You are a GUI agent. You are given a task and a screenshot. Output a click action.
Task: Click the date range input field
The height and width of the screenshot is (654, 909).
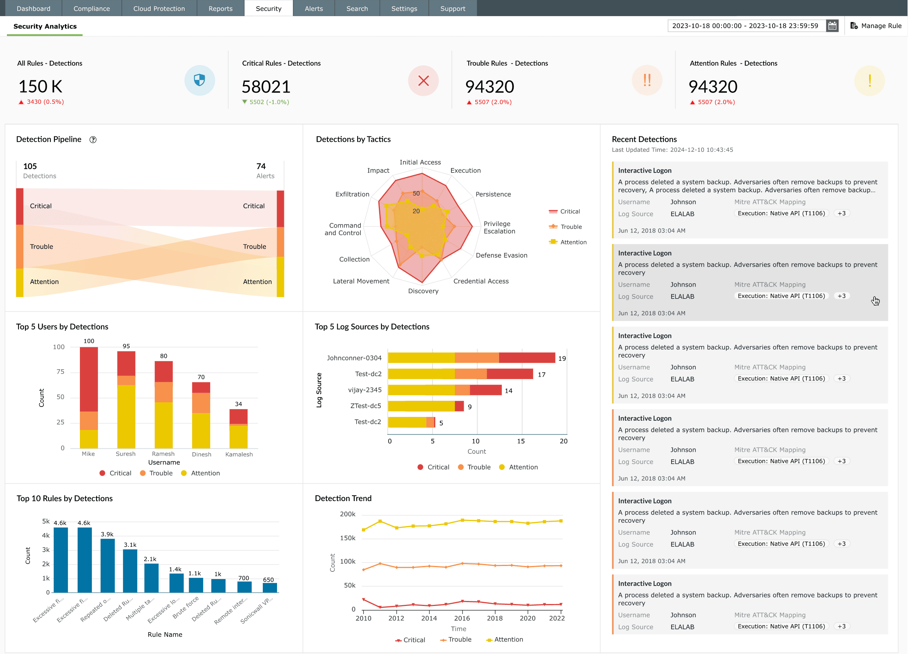[x=745, y=26]
